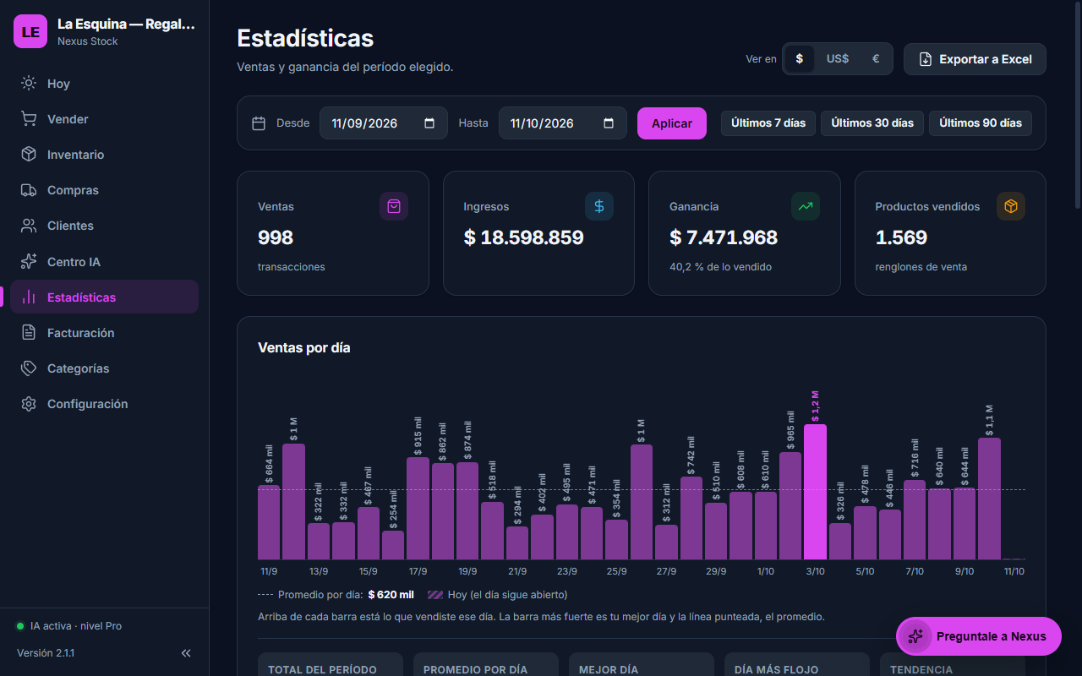The height and width of the screenshot is (676, 1082).
Task: Click the Productos vendidos cube icon
Action: pos(1011,206)
